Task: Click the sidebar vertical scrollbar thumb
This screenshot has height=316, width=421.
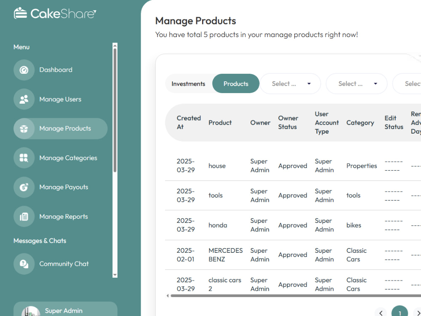Action: (115, 110)
